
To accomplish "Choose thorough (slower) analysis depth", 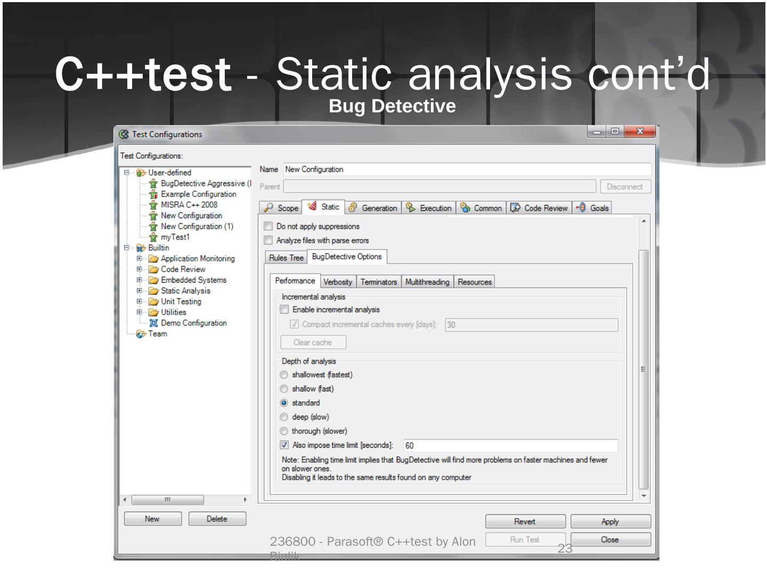I will click(284, 431).
